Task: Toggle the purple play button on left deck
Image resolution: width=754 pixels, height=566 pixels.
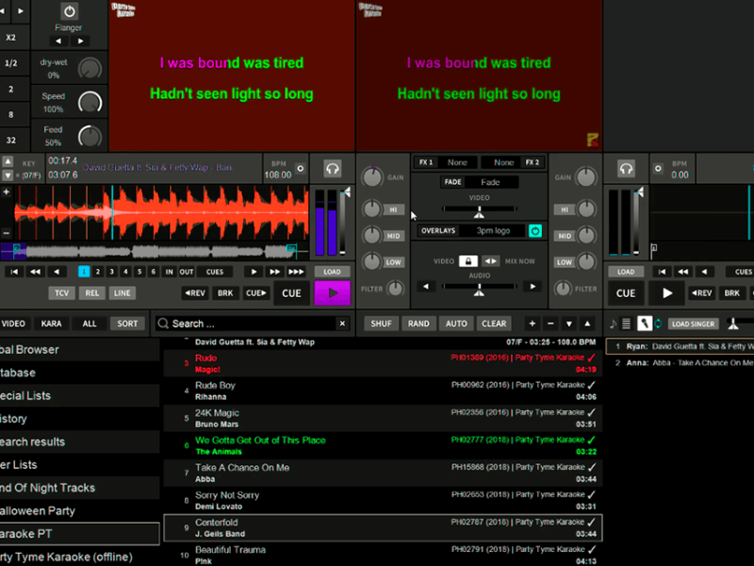Action: [x=332, y=293]
